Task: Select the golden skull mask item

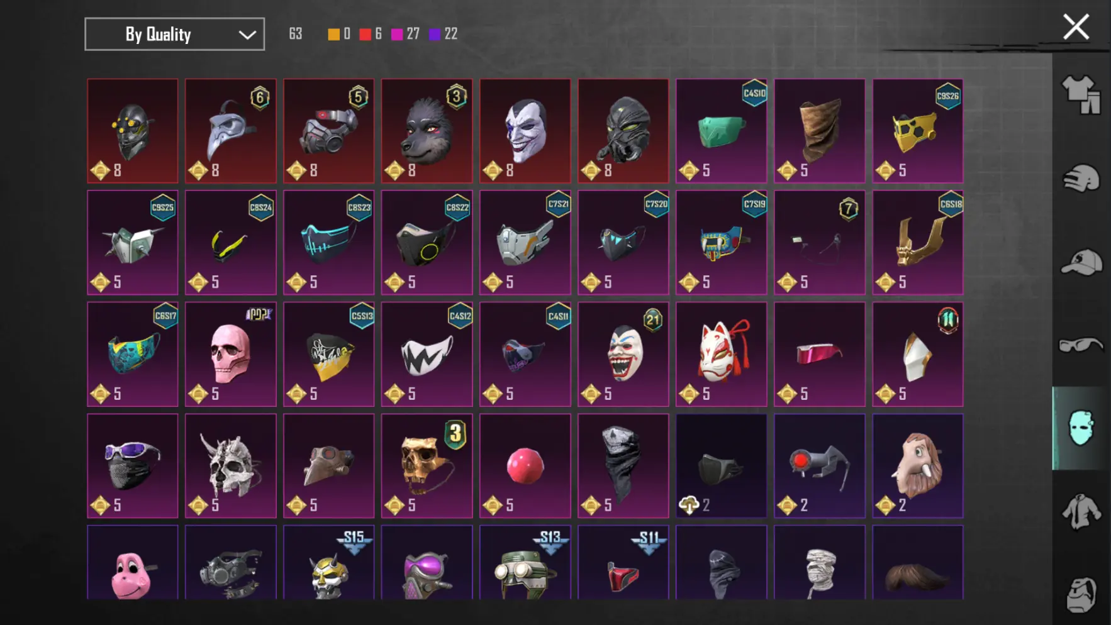Action: pyautogui.click(x=427, y=466)
